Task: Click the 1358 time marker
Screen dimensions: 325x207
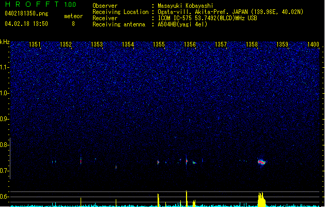Action: coord(252,45)
